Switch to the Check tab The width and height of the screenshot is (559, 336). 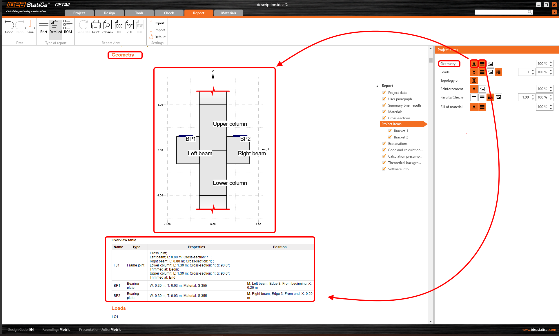169,13
